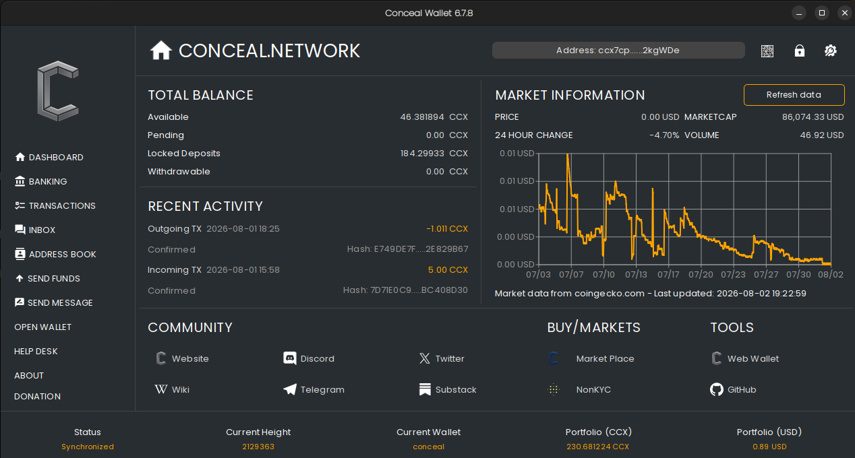Open settings via the gear icon
Viewport: 855px width, 458px height.
tap(831, 51)
